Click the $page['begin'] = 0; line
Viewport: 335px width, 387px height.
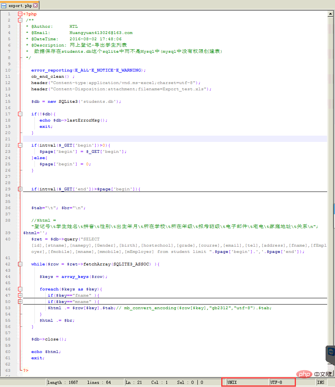click(65, 164)
